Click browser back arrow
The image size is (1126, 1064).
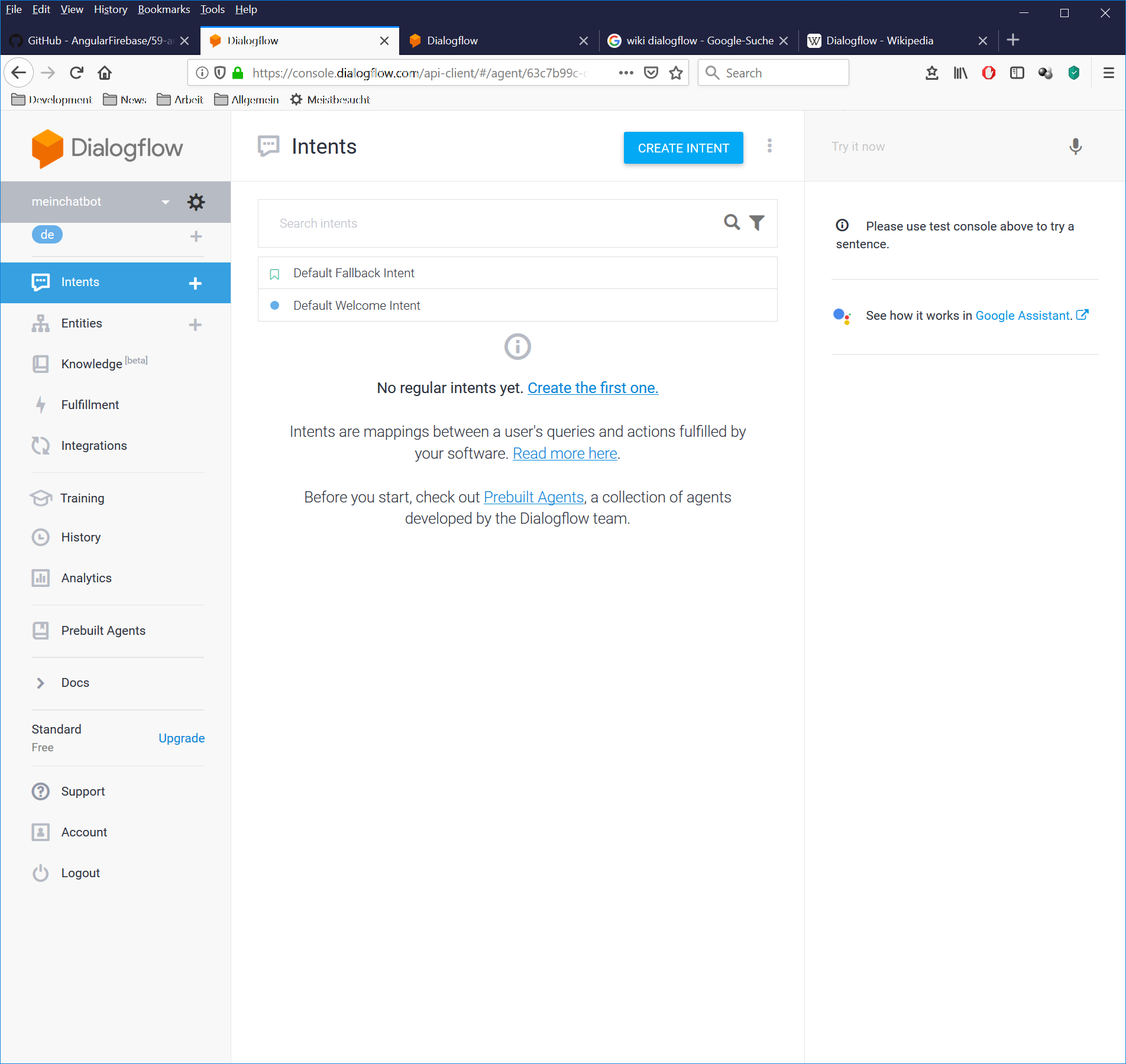point(19,73)
